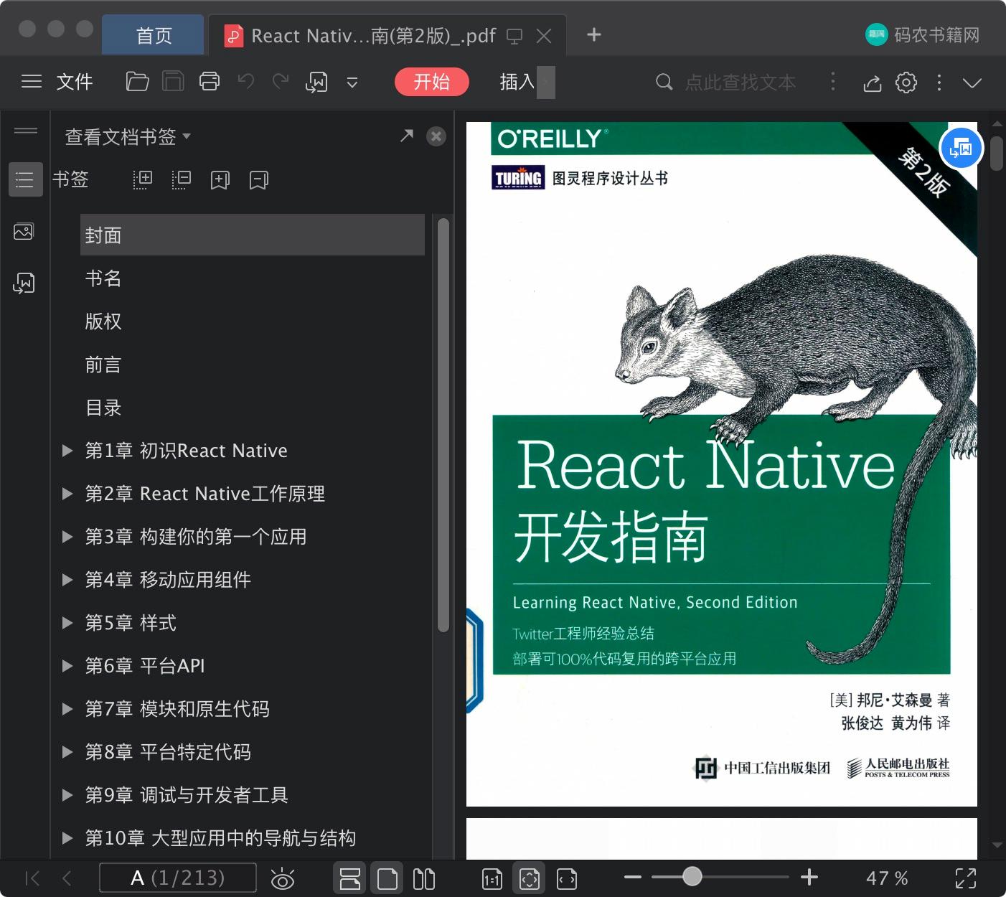Click the 码农书籍网 account label
This screenshot has height=897, width=1006.
936,34
